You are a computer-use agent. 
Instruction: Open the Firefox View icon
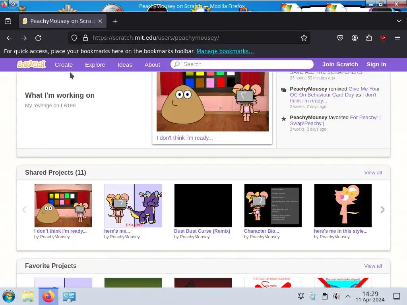click(x=8, y=21)
